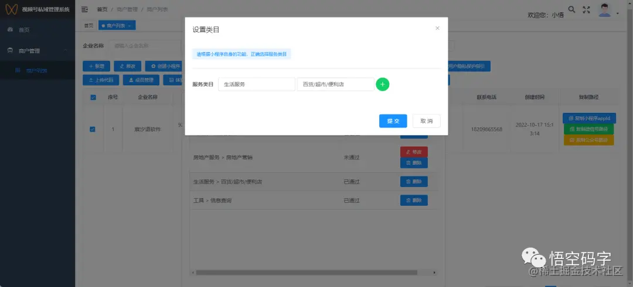
Task: Switch to the 首页 page tab
Action: tap(89, 25)
